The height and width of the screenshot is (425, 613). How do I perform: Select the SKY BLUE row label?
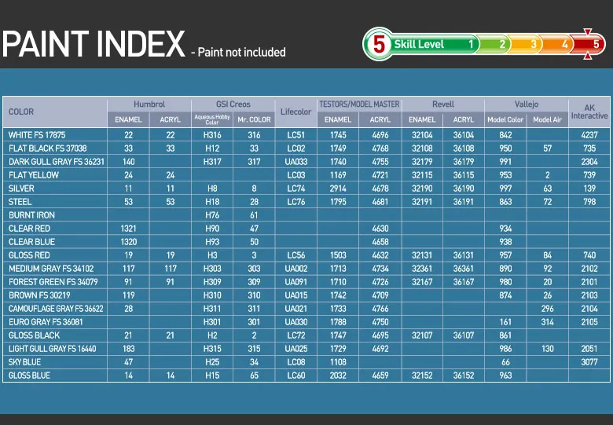click(x=24, y=362)
